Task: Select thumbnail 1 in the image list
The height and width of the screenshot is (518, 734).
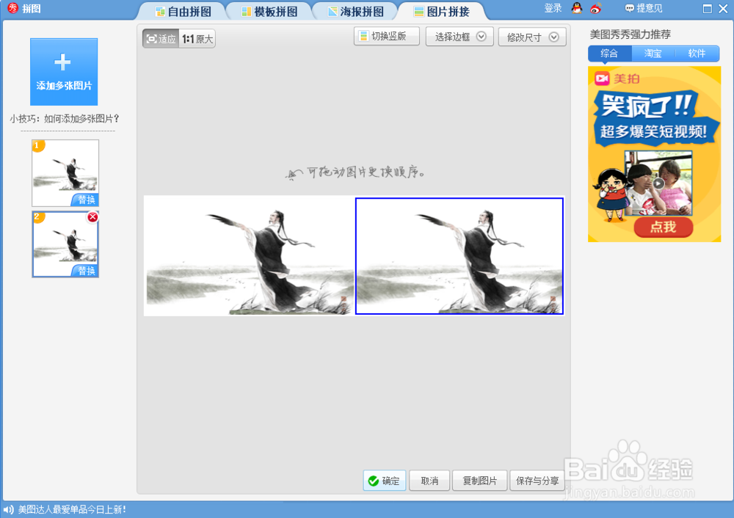Action: click(x=65, y=173)
